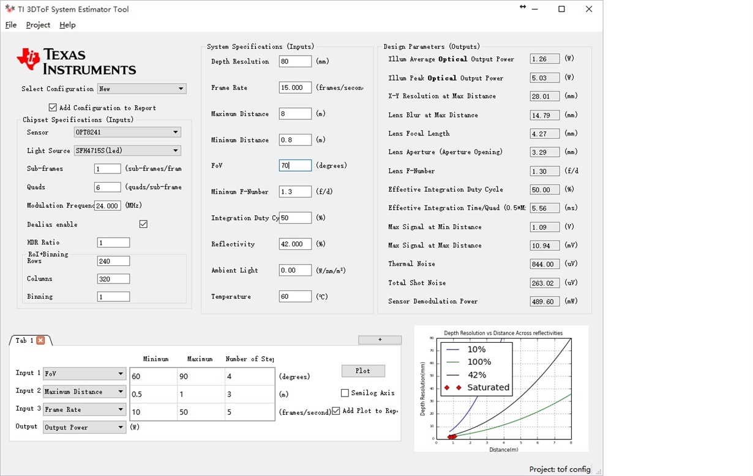Open the Select Configuration dropdown
Image resolution: width=753 pixels, height=476 pixels.
coord(141,89)
